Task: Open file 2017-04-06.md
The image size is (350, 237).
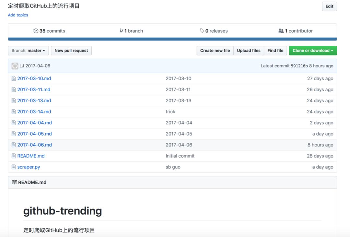Action: point(35,145)
